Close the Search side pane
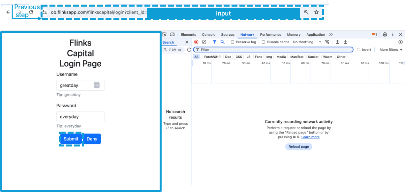 pos(187,42)
